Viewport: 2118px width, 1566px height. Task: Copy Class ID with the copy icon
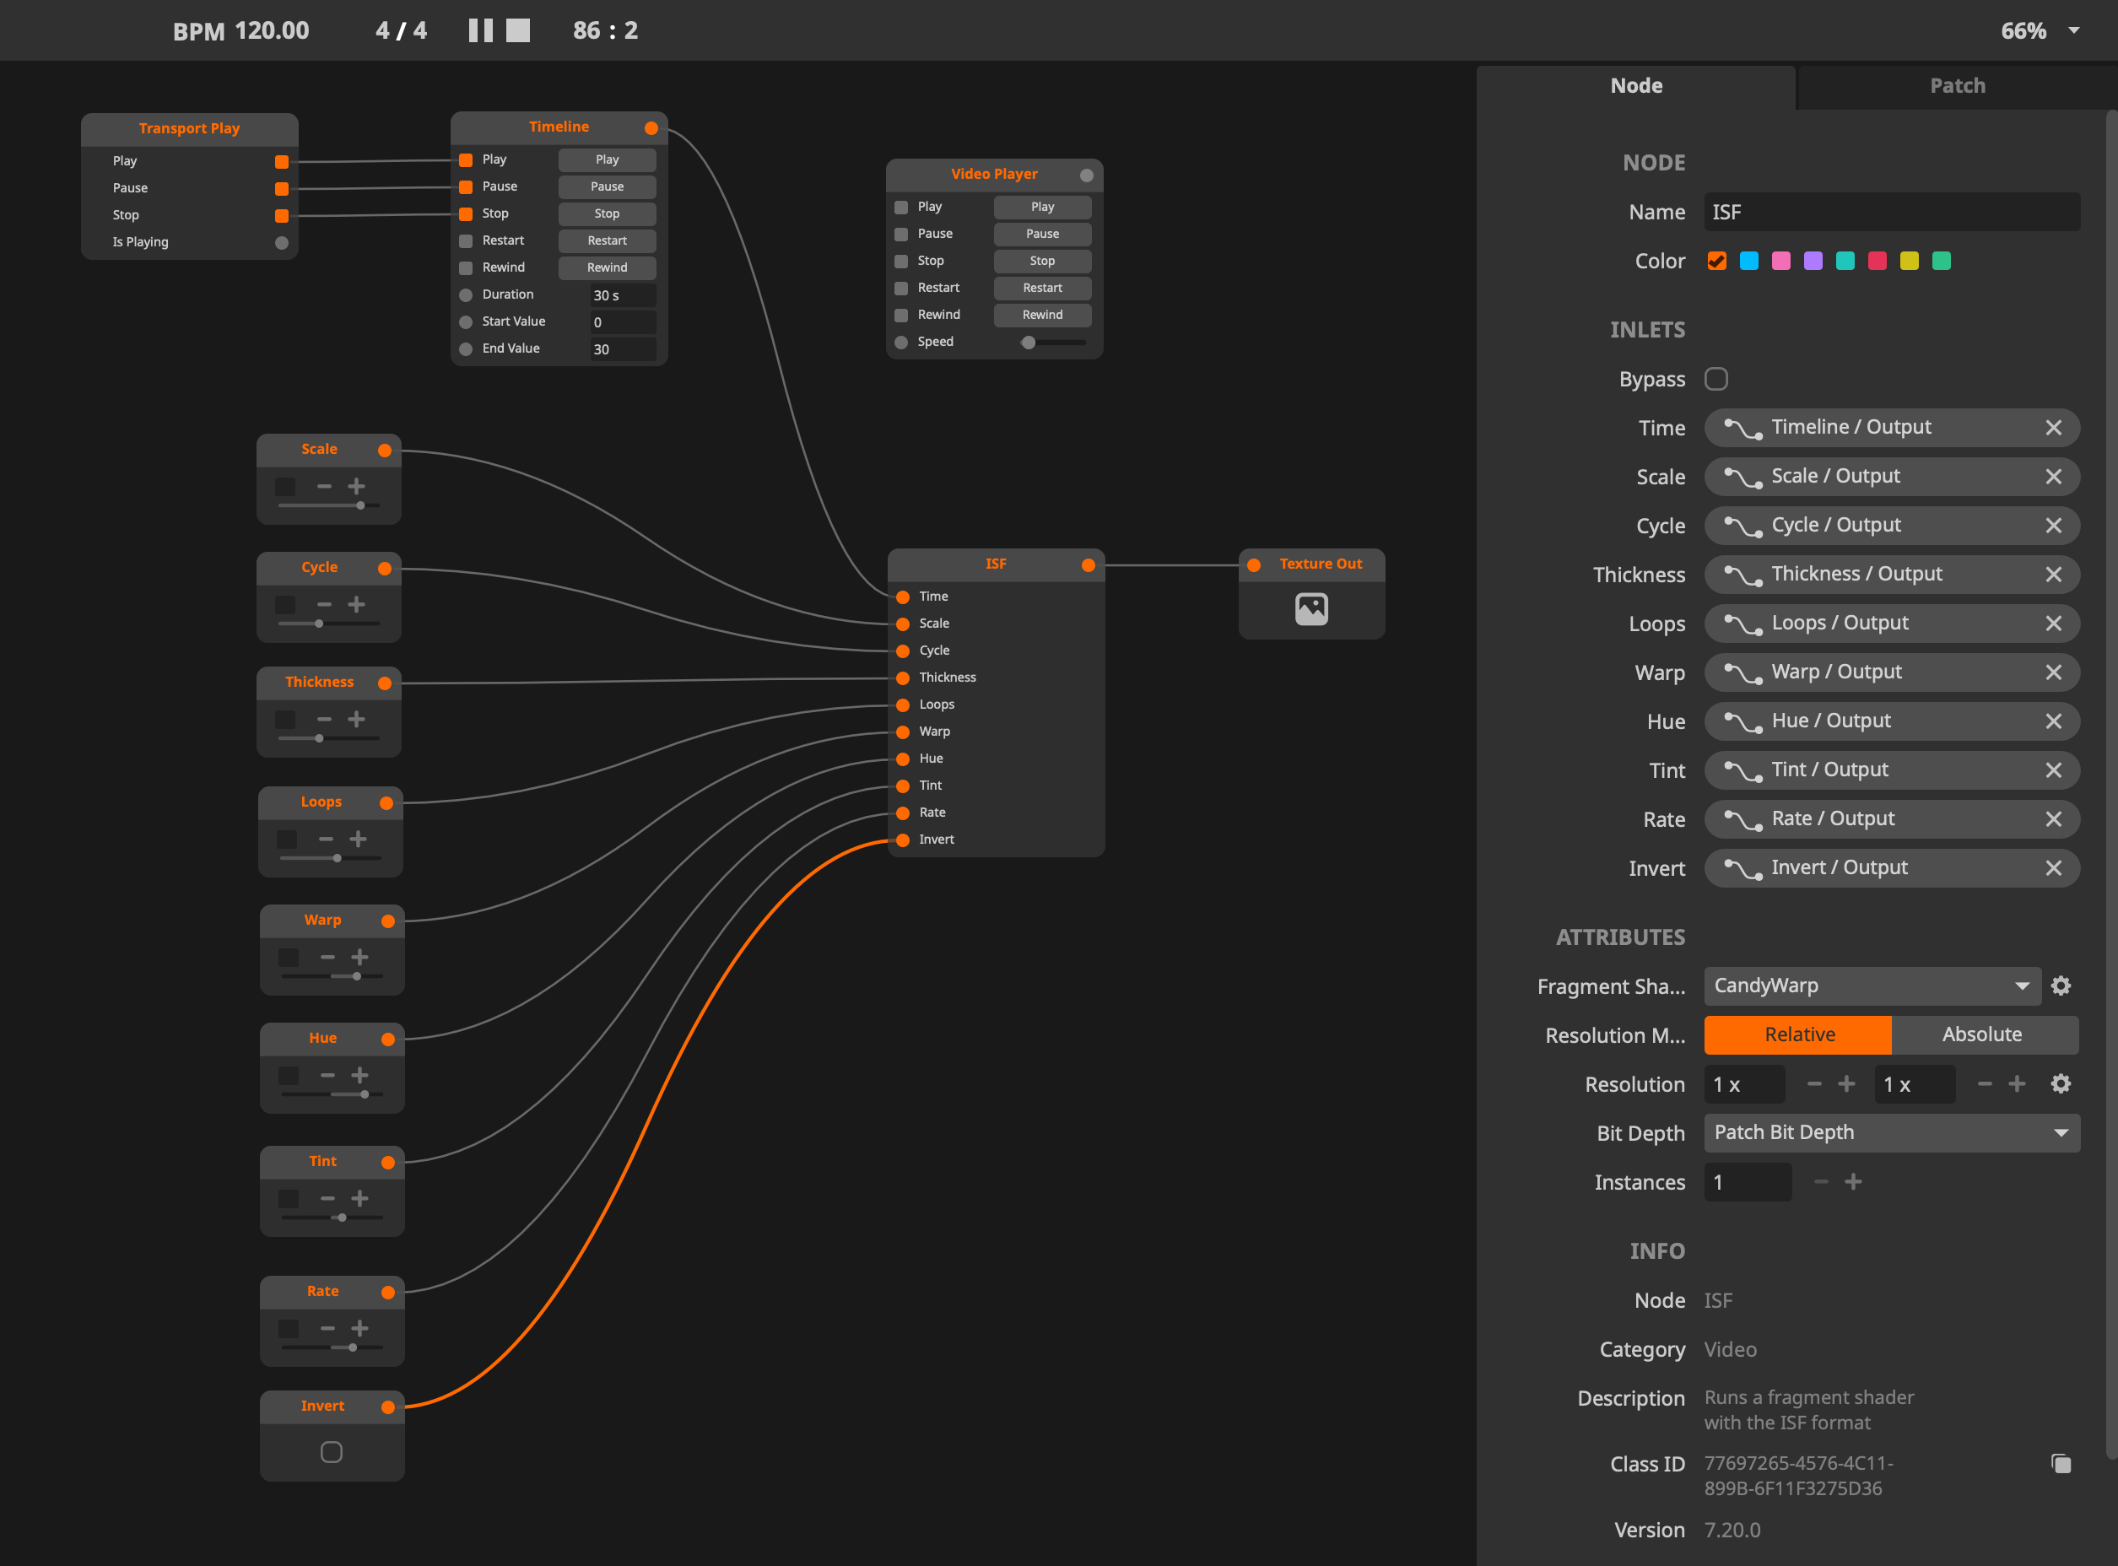[2060, 1464]
